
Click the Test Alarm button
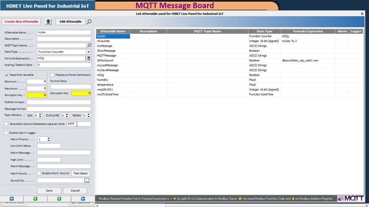81,174
